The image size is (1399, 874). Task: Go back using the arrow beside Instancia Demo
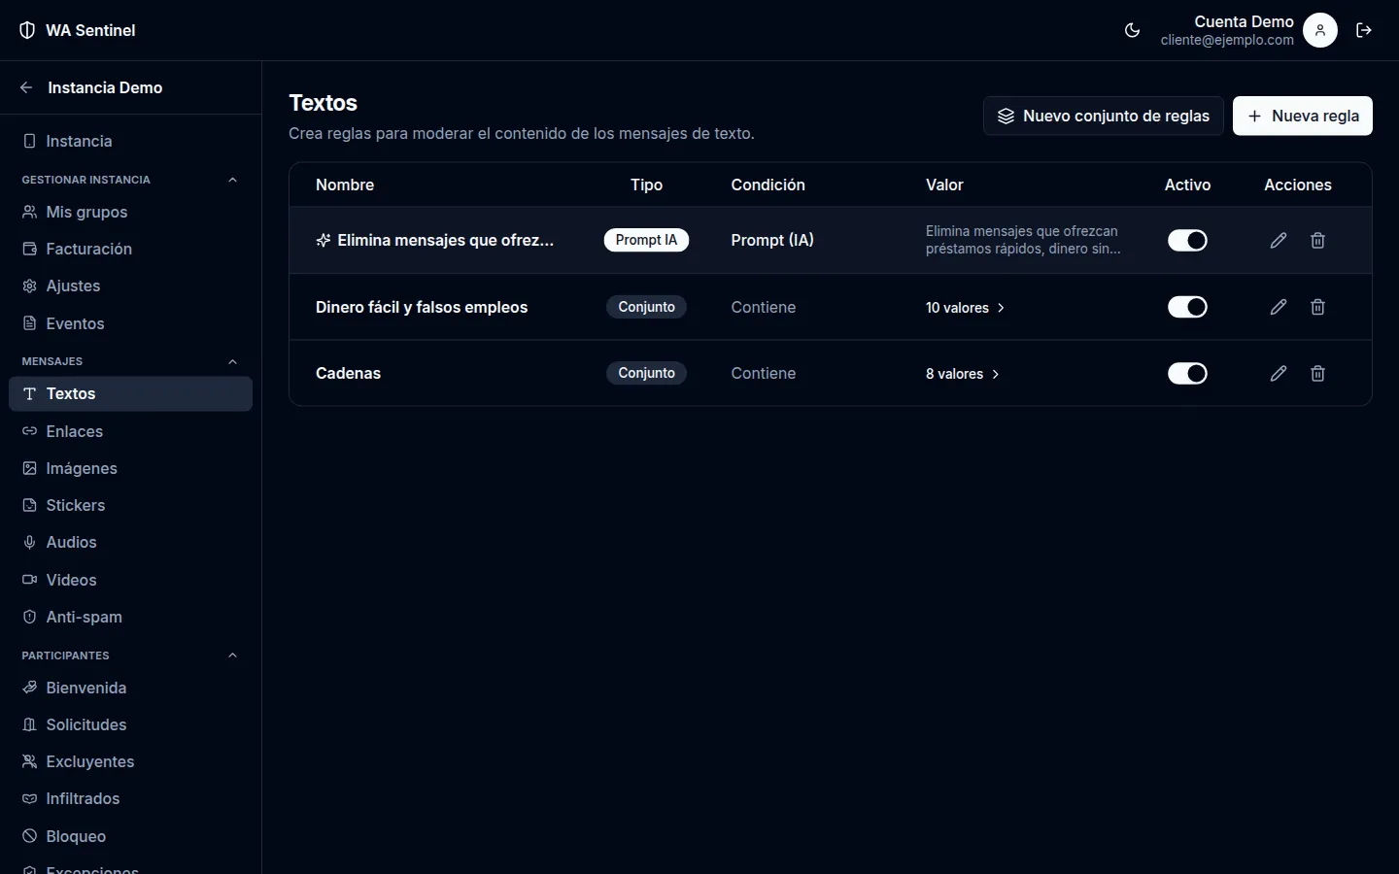(x=26, y=87)
